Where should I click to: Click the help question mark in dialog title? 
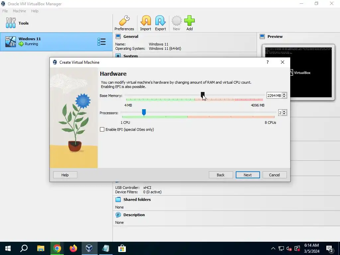[x=268, y=62]
